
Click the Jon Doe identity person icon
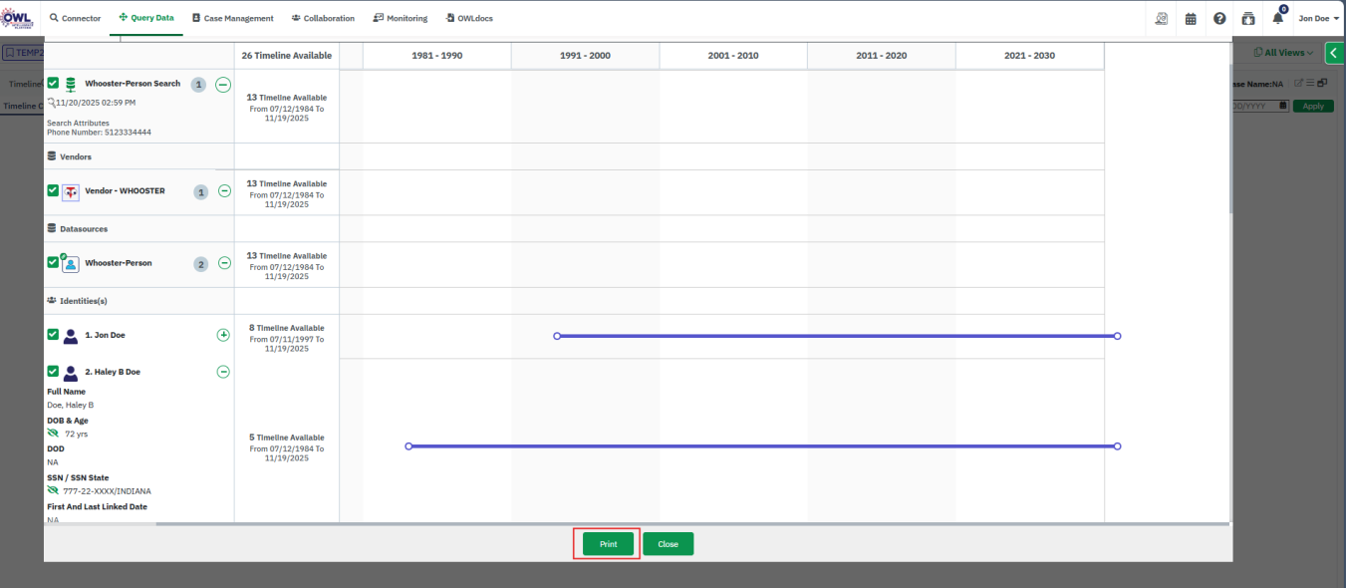coord(71,336)
